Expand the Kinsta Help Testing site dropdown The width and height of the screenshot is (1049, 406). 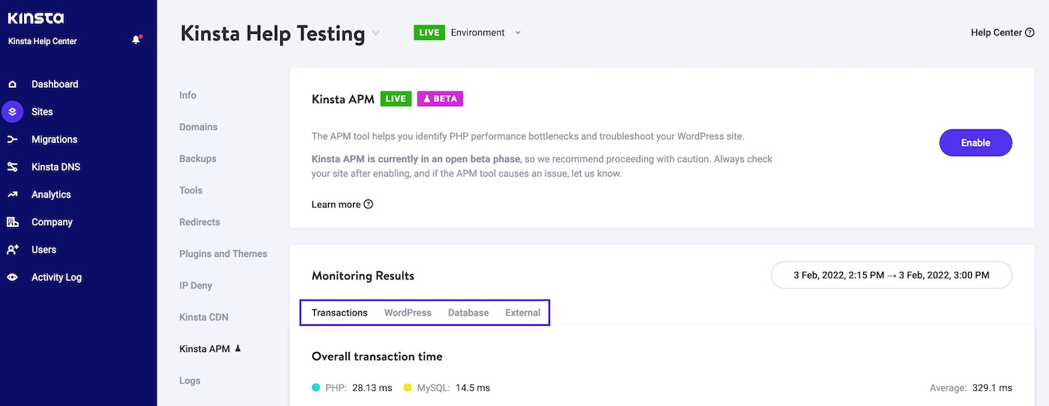(x=376, y=33)
